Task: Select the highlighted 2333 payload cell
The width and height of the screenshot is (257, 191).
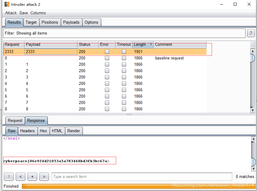Action: (51, 52)
